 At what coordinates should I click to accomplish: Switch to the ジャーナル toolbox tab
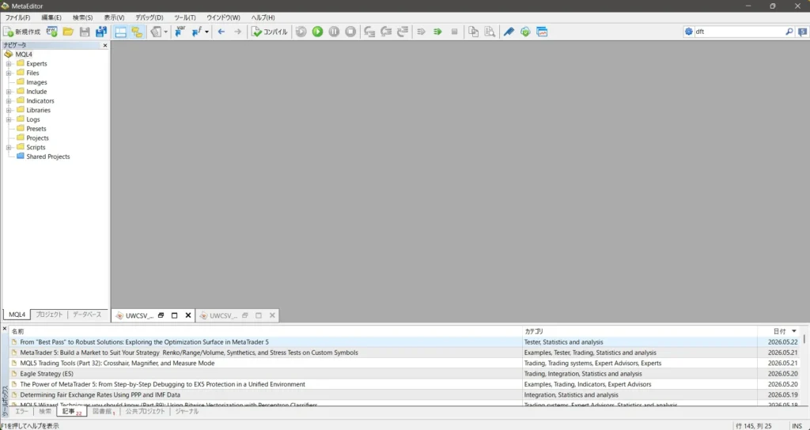[187, 411]
